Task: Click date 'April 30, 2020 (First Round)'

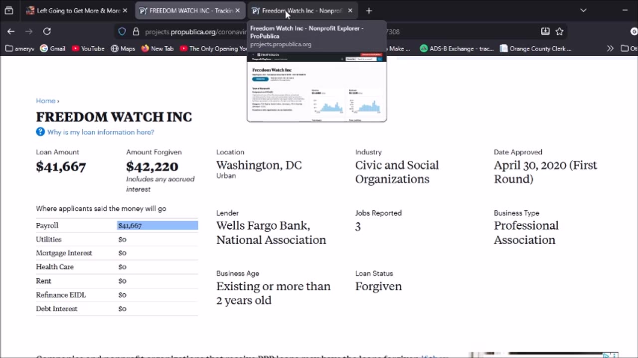Action: pyautogui.click(x=545, y=172)
